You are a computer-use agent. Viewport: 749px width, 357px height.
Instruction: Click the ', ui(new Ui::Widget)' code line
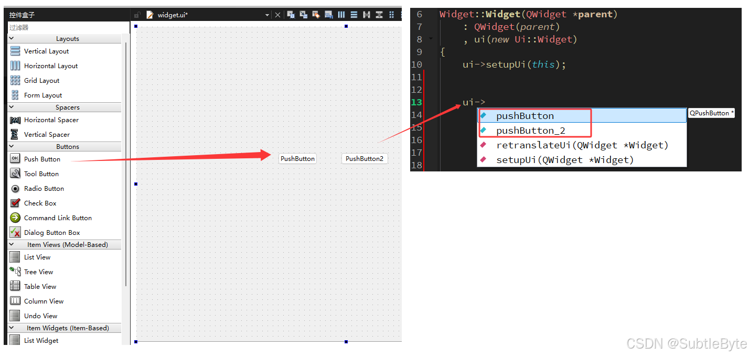pyautogui.click(x=520, y=39)
